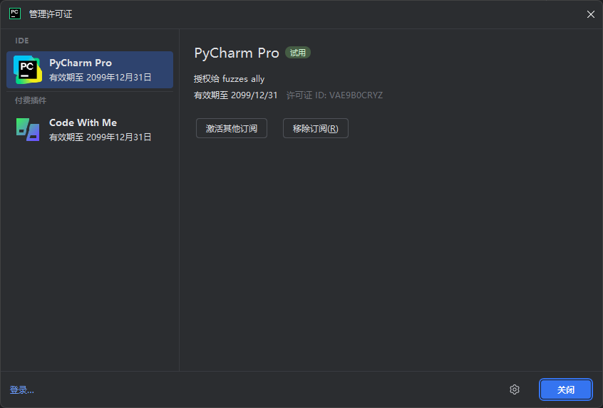This screenshot has height=408, width=603.
Task: Open the 登录... link
Action: tap(22, 390)
